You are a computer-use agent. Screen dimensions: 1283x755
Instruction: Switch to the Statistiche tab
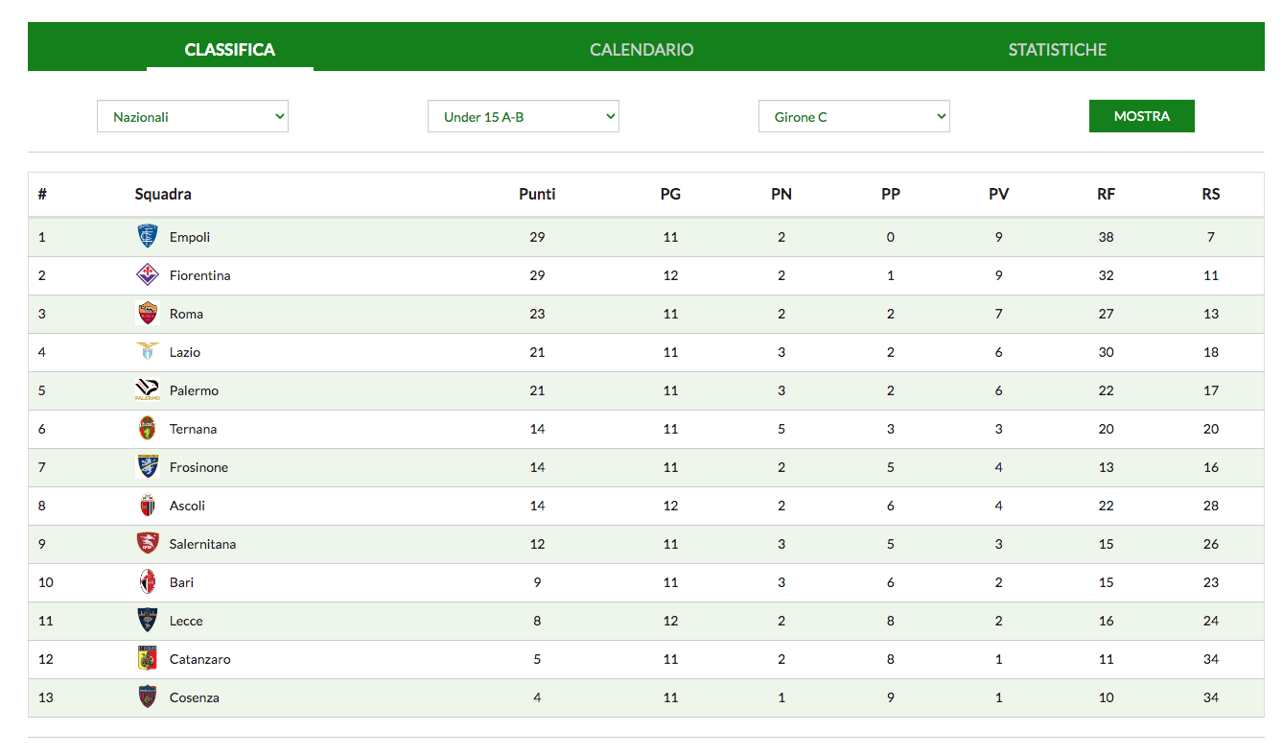pos(1058,49)
